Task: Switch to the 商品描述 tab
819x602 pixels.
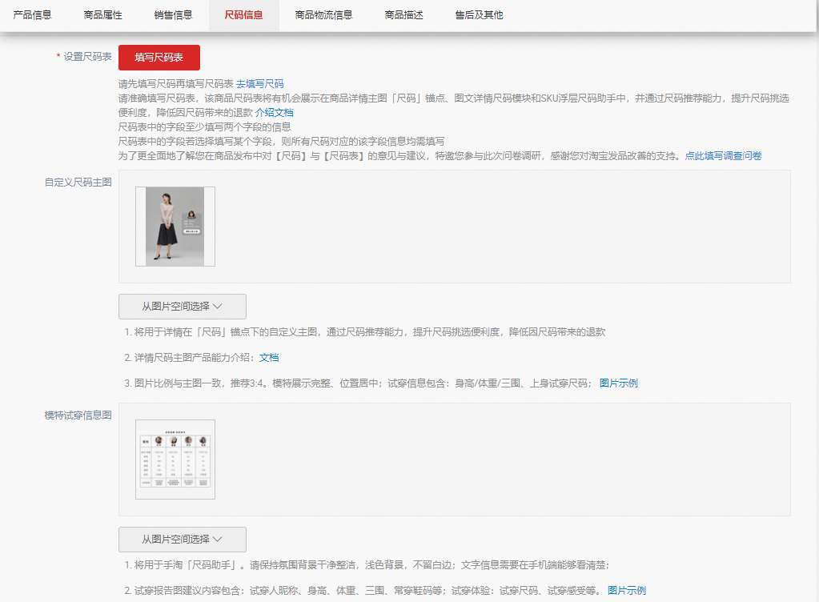Action: pos(403,15)
